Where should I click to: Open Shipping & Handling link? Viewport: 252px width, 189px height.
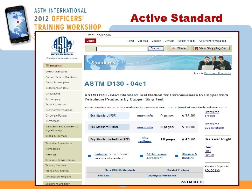[189, 156]
